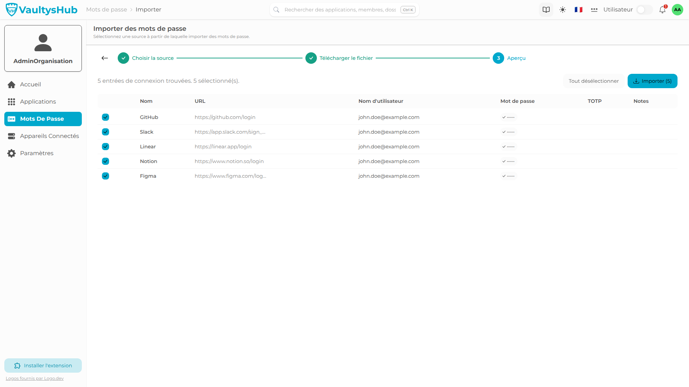
Task: Click the Figma masked password badge
Action: click(x=508, y=176)
